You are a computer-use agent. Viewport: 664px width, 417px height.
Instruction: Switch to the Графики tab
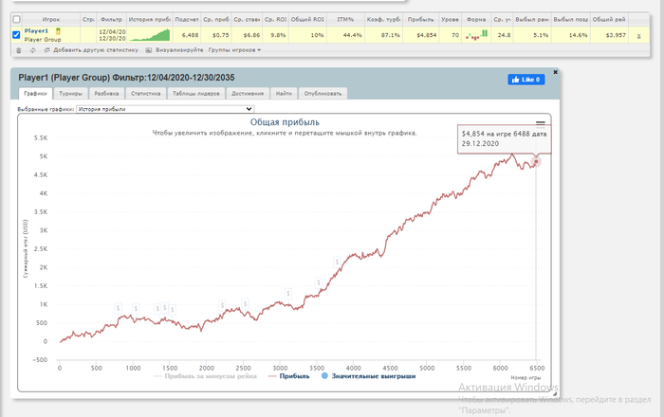tap(36, 94)
